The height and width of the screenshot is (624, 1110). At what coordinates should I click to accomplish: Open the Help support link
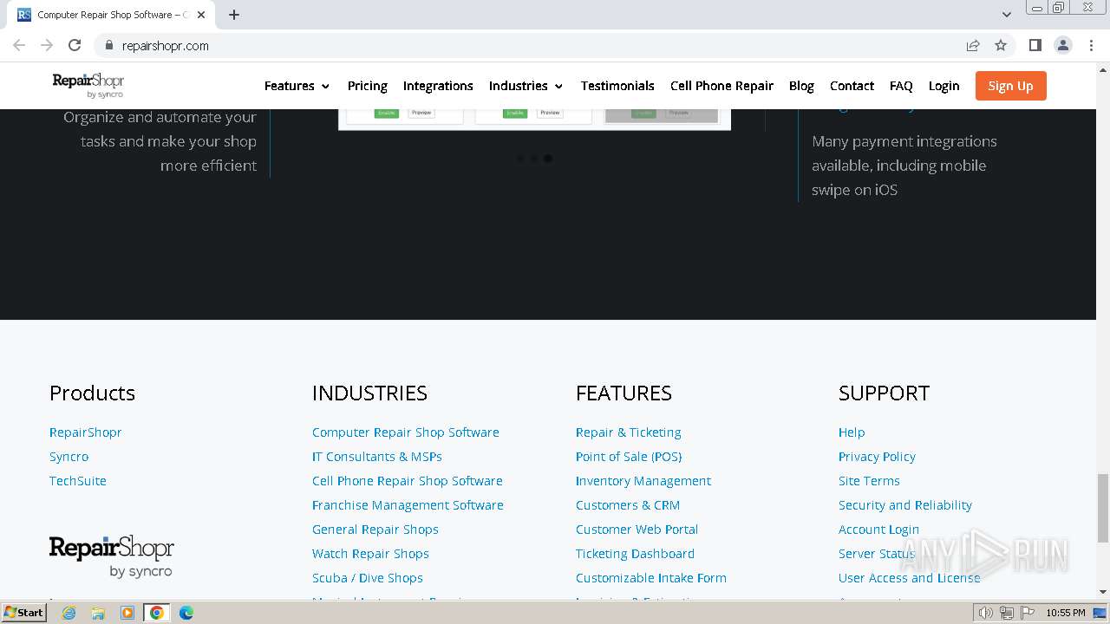(x=851, y=432)
